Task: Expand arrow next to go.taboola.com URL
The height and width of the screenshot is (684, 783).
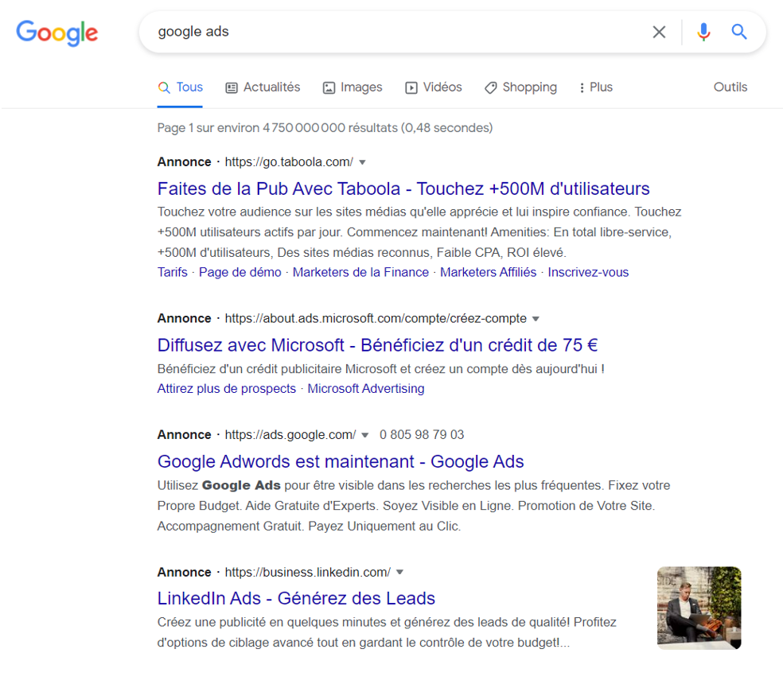Action: pos(363,162)
